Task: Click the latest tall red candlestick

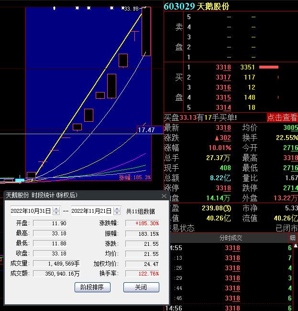Action: pos(146,31)
